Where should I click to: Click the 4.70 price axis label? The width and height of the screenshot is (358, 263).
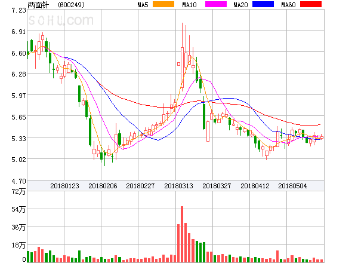point(18,181)
